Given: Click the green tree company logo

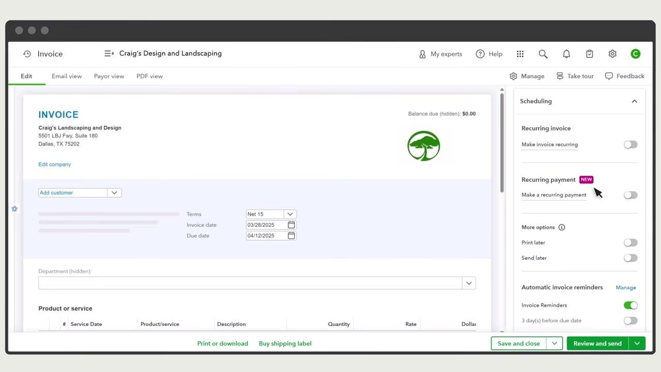Looking at the screenshot, I should pyautogui.click(x=423, y=146).
